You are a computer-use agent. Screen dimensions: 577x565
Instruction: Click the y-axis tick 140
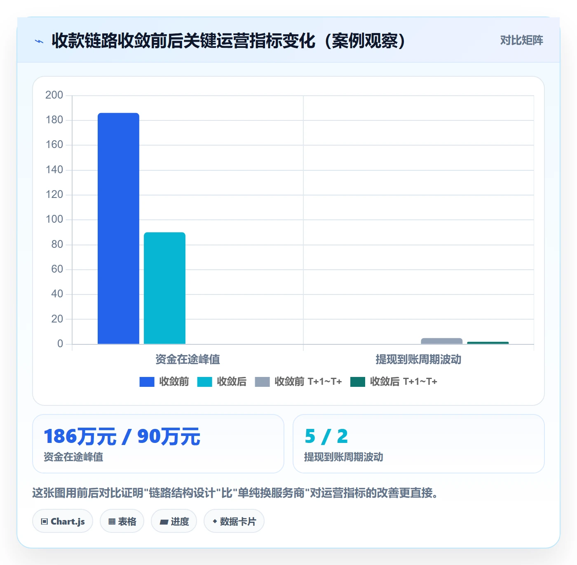click(x=54, y=169)
